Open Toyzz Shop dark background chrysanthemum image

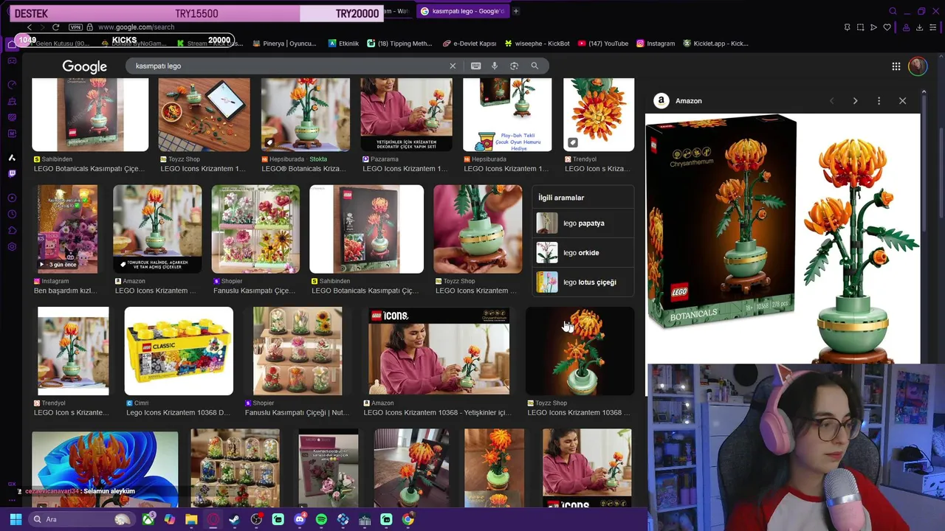pos(580,351)
